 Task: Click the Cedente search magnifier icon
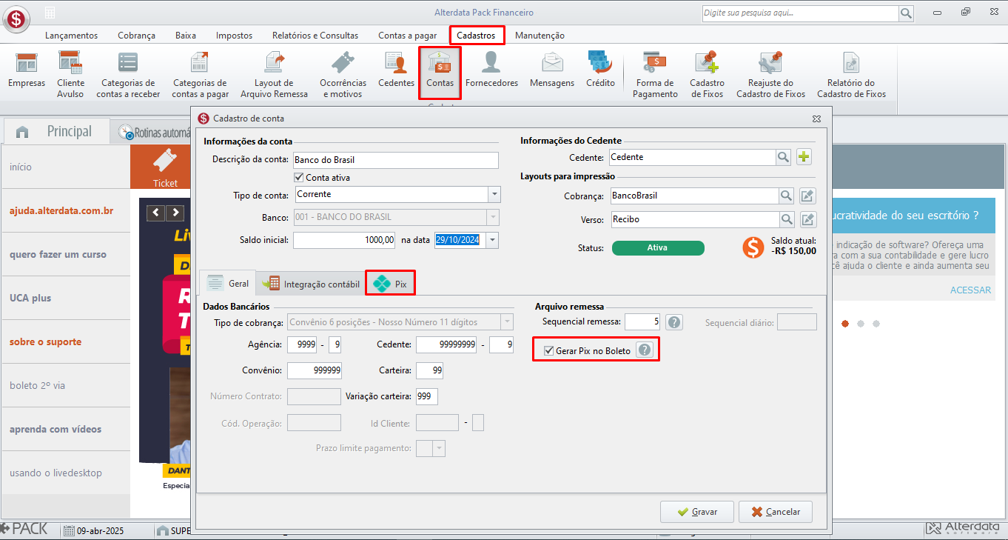(784, 157)
